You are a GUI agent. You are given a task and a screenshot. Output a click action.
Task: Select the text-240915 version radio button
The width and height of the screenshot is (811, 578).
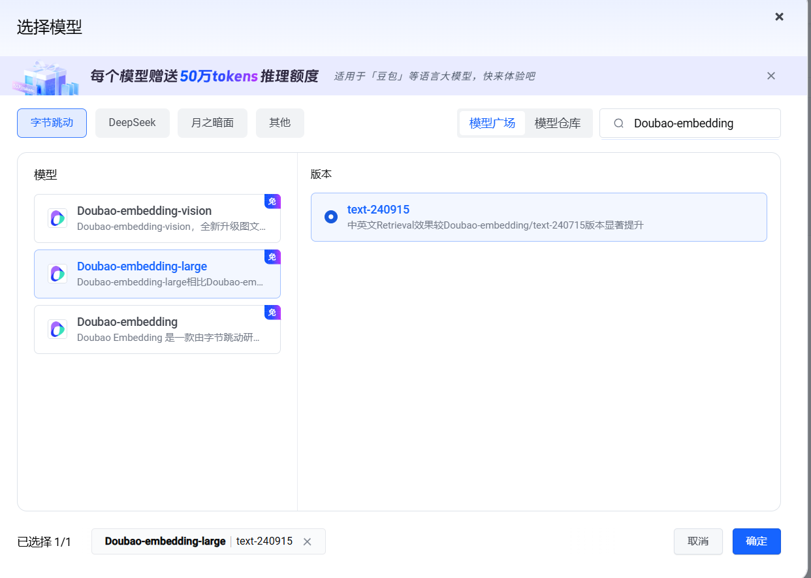[x=331, y=217]
